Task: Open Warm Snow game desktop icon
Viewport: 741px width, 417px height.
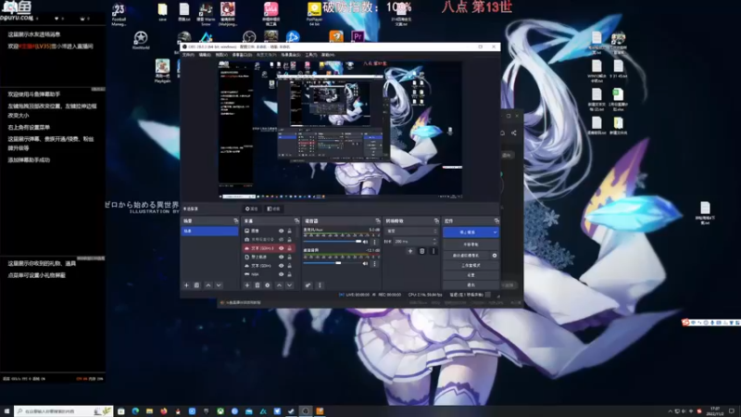Action: [x=206, y=13]
